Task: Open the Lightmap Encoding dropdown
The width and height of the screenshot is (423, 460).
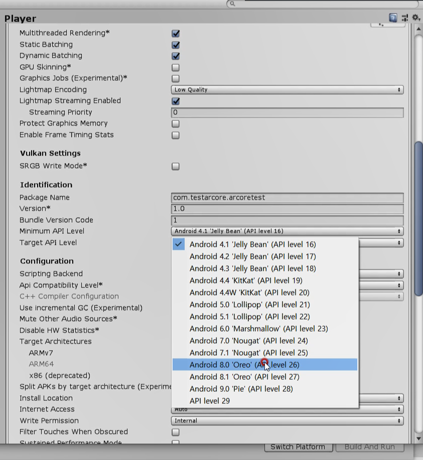Action: coord(288,90)
